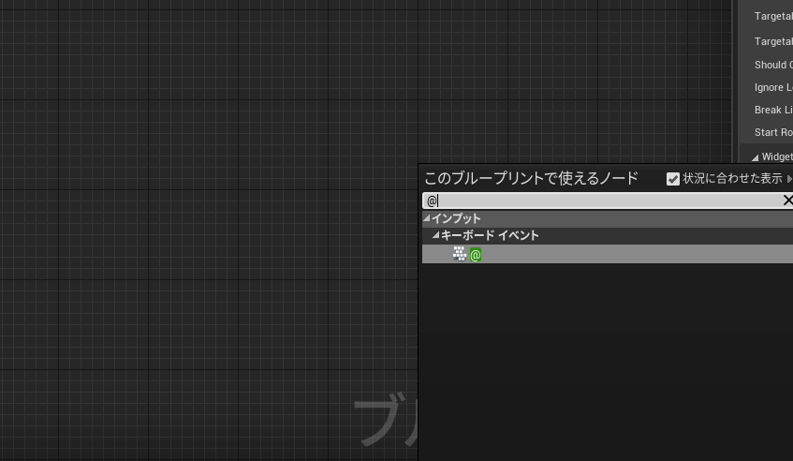
Task: Collapse the キーボード イベント subcategory
Action: click(436, 235)
